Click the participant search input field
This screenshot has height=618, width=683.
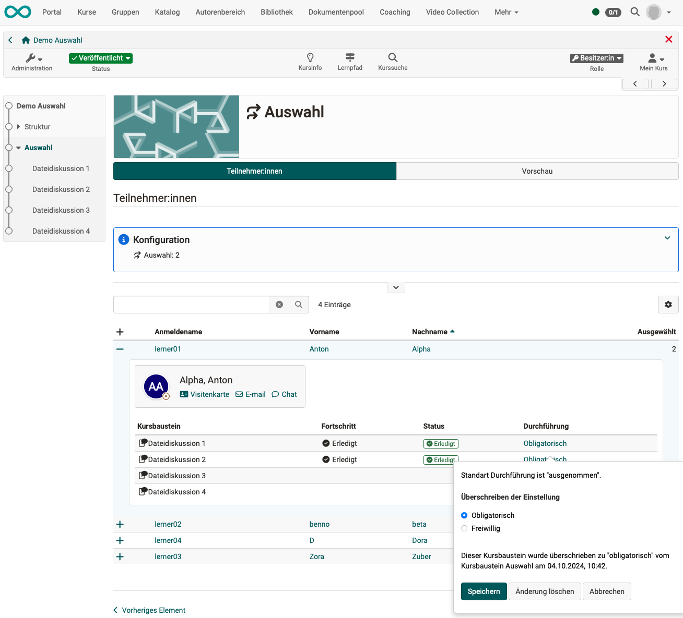[x=191, y=305]
